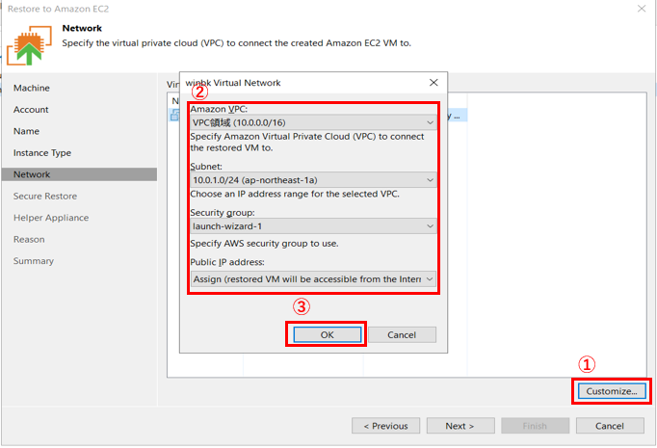
Task: Select the Machine step in sidebar
Action: [32, 88]
